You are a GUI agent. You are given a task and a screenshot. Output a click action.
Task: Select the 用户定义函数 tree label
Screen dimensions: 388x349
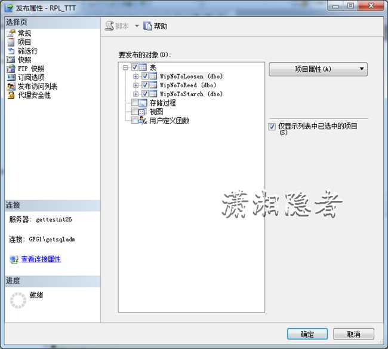pyautogui.click(x=170, y=121)
